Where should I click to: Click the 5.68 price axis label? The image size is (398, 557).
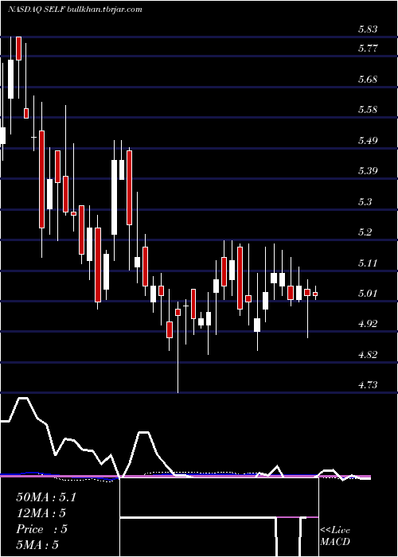tap(368, 79)
